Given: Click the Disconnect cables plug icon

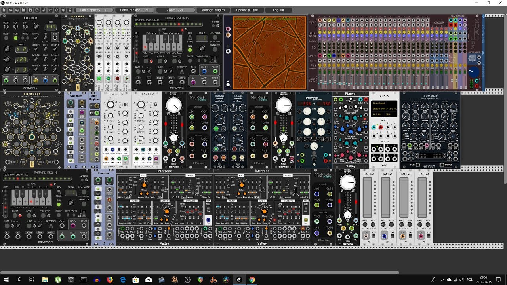Looking at the screenshot, I should [x=44, y=10].
